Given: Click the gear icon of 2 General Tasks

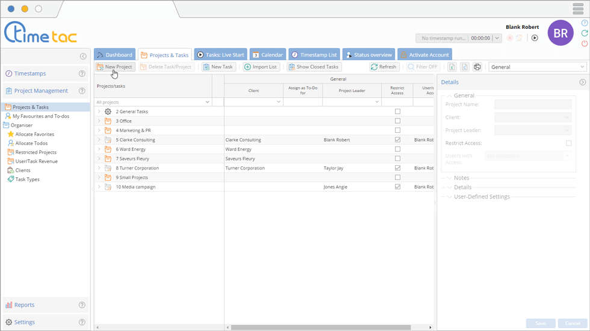Looking at the screenshot, I should pyautogui.click(x=108, y=112).
